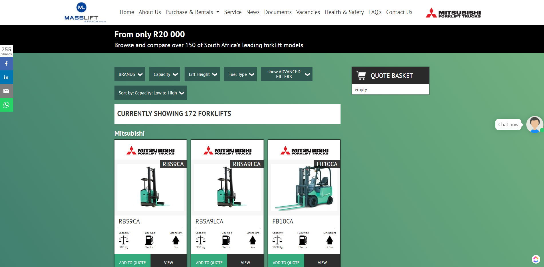This screenshot has height=267, width=544.
Task: Click the Mitsubishi Forklift Trucks header logo
Action: tap(453, 13)
